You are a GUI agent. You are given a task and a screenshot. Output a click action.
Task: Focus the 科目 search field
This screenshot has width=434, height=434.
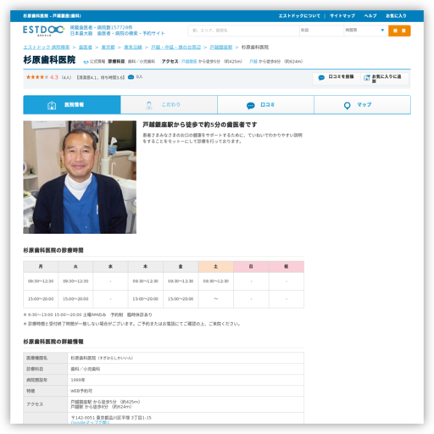(321, 31)
